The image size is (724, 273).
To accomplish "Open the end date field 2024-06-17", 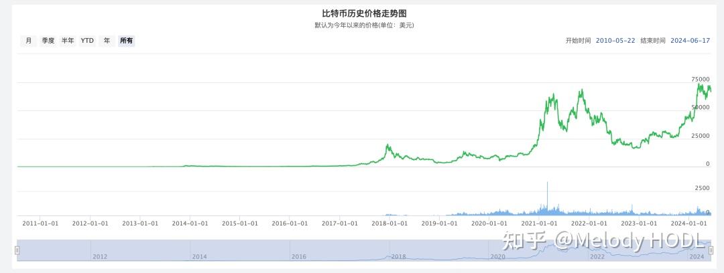I will coord(689,41).
